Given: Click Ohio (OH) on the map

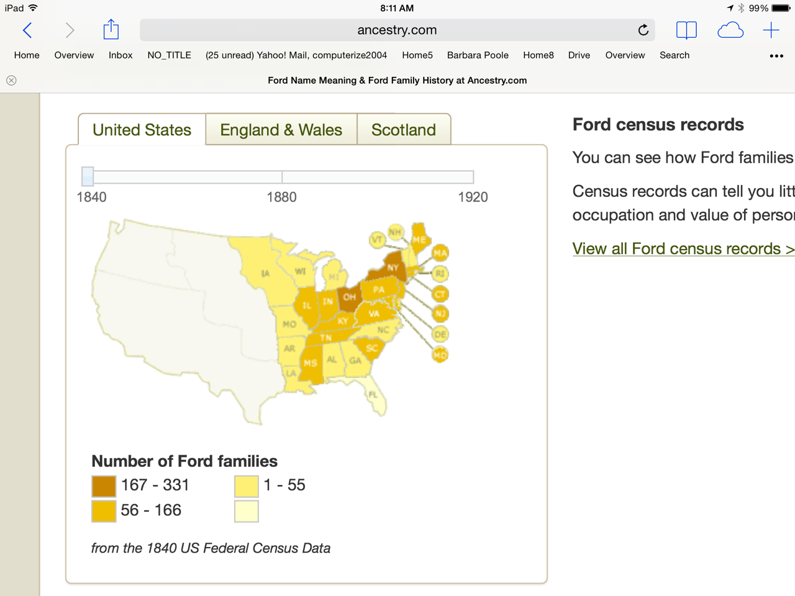Looking at the screenshot, I should click(x=350, y=297).
